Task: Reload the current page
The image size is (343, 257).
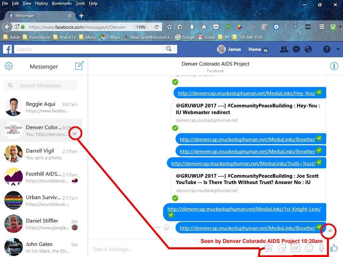Action: tap(157, 27)
